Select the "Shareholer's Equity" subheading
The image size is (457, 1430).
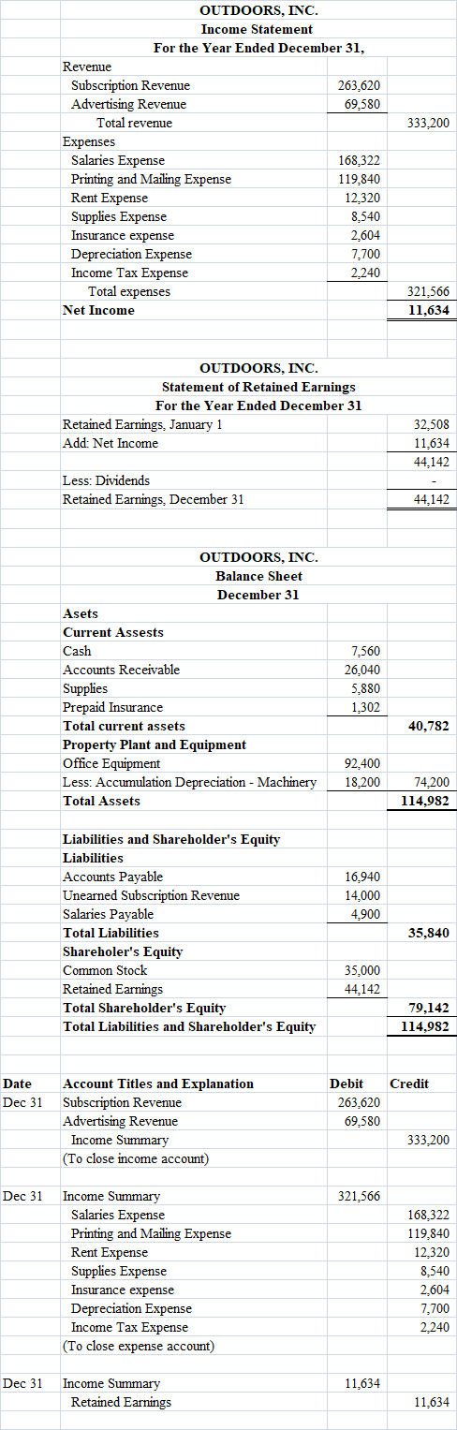(123, 951)
